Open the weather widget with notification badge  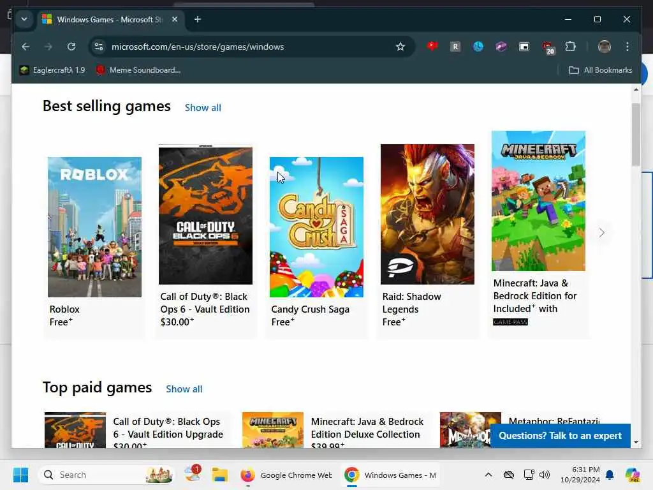pyautogui.click(x=193, y=474)
